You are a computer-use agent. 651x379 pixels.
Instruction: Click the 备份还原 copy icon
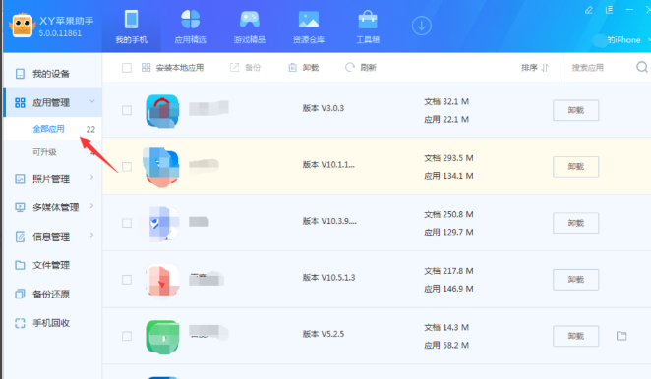coord(20,294)
